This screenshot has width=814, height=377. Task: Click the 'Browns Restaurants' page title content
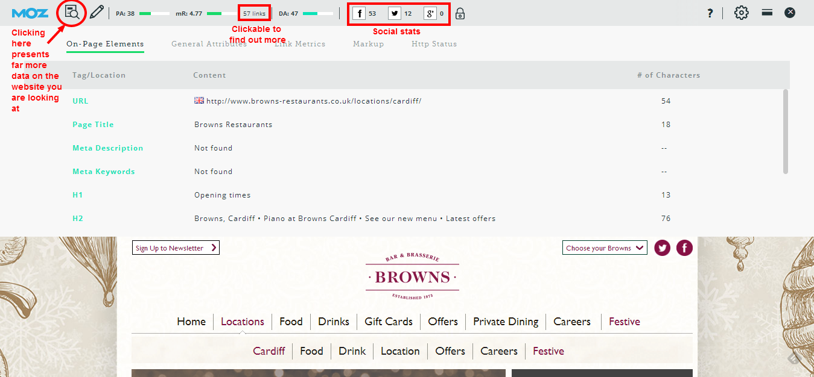pyautogui.click(x=233, y=125)
